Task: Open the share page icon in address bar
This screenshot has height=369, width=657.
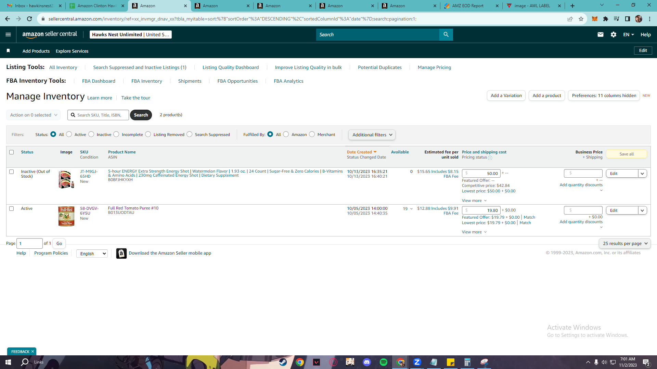Action: 570,19
